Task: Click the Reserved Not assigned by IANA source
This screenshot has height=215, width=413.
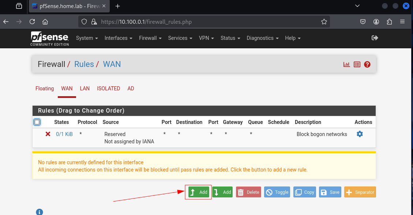Action: click(x=129, y=138)
